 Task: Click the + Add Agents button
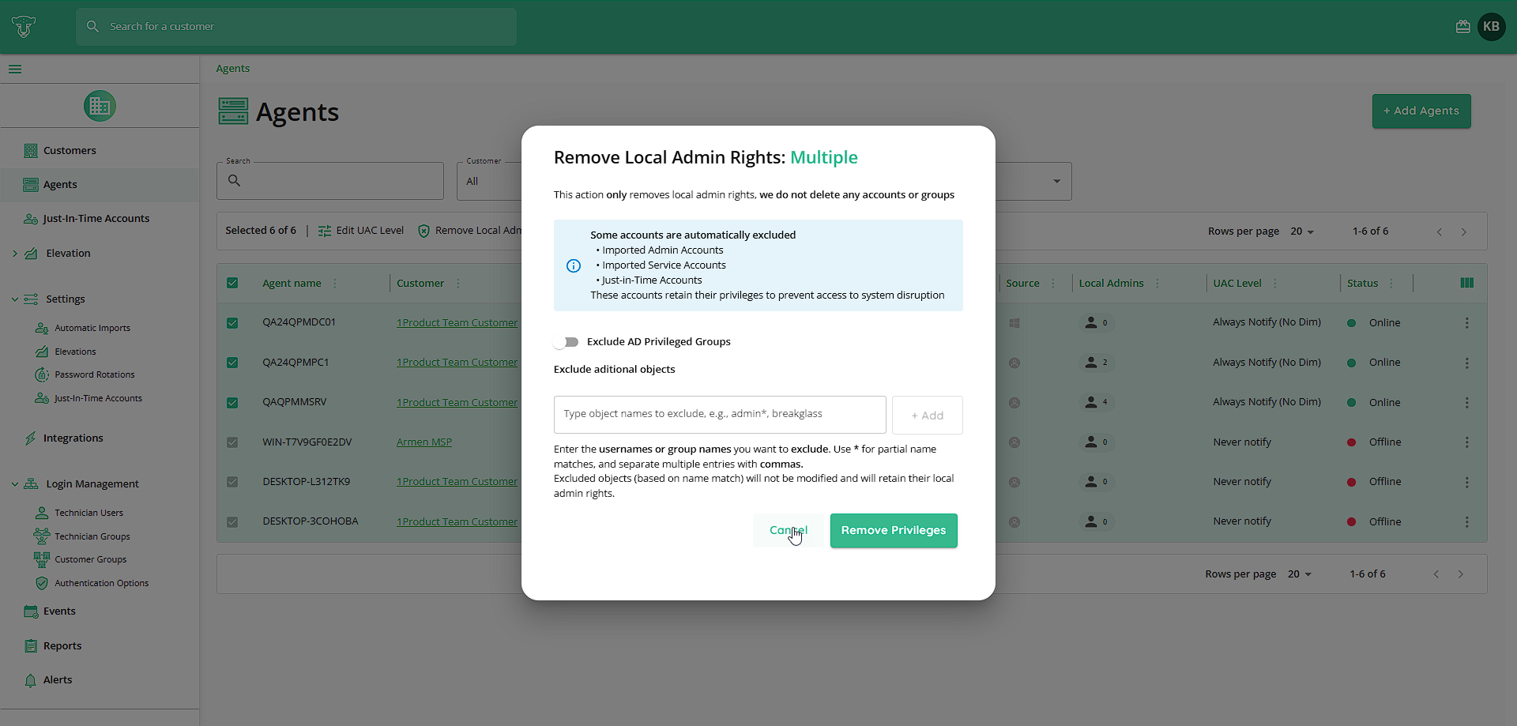pyautogui.click(x=1421, y=111)
